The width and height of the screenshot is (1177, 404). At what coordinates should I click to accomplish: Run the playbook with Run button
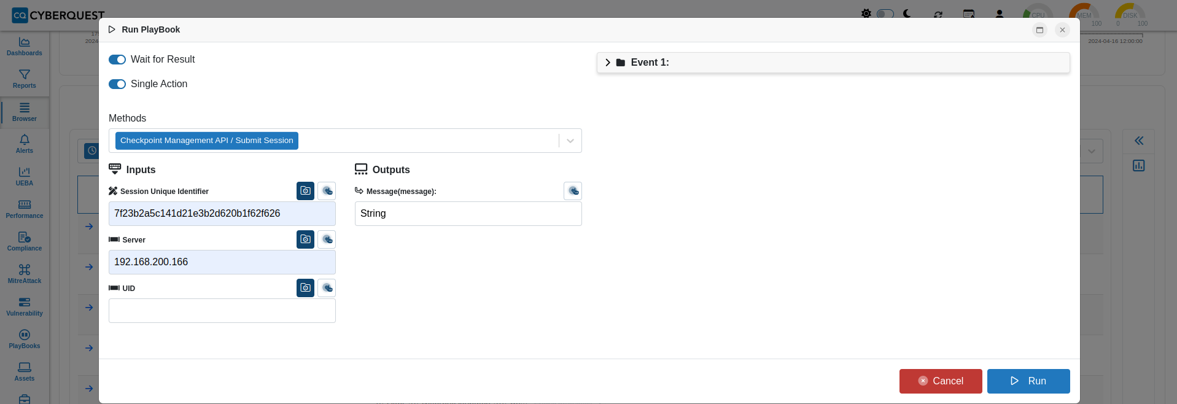(1028, 381)
